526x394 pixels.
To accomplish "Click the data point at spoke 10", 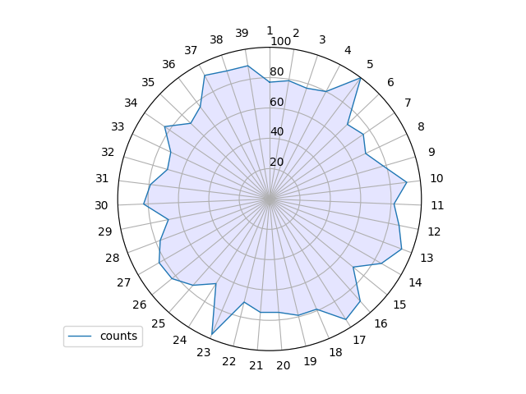I will pos(407,182).
